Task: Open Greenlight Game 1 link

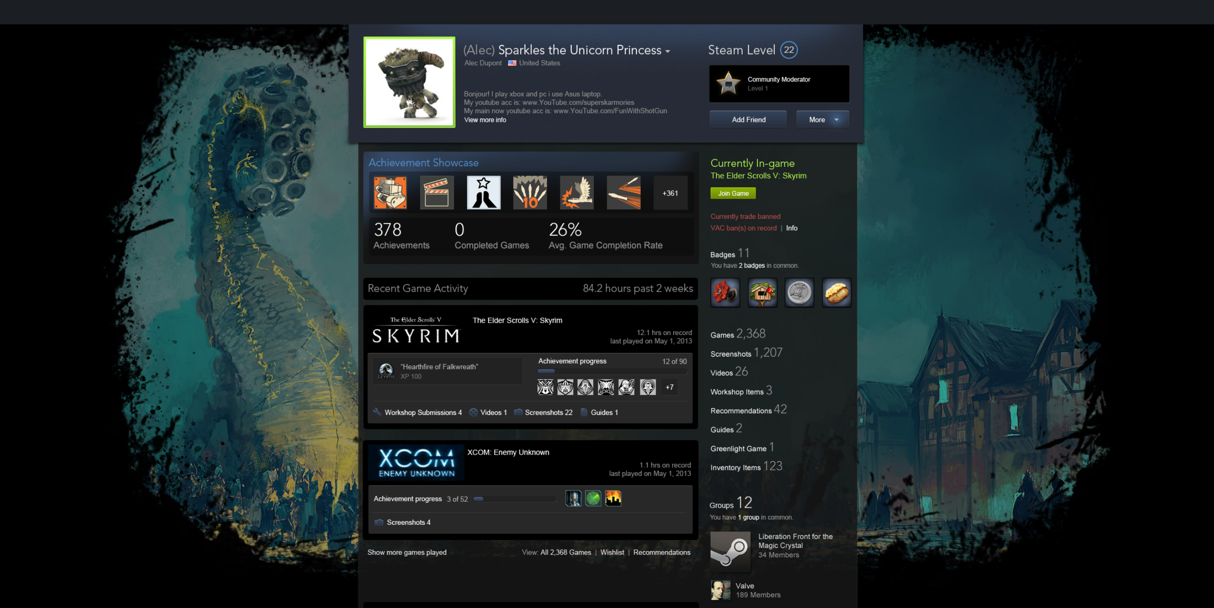Action: pyautogui.click(x=742, y=447)
